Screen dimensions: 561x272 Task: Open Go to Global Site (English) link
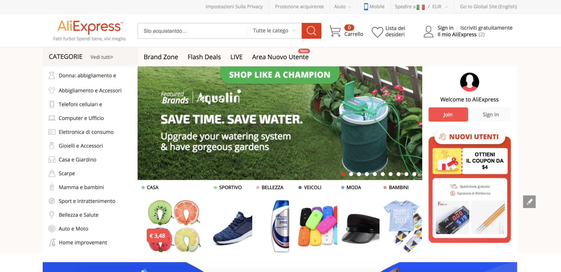(x=488, y=7)
